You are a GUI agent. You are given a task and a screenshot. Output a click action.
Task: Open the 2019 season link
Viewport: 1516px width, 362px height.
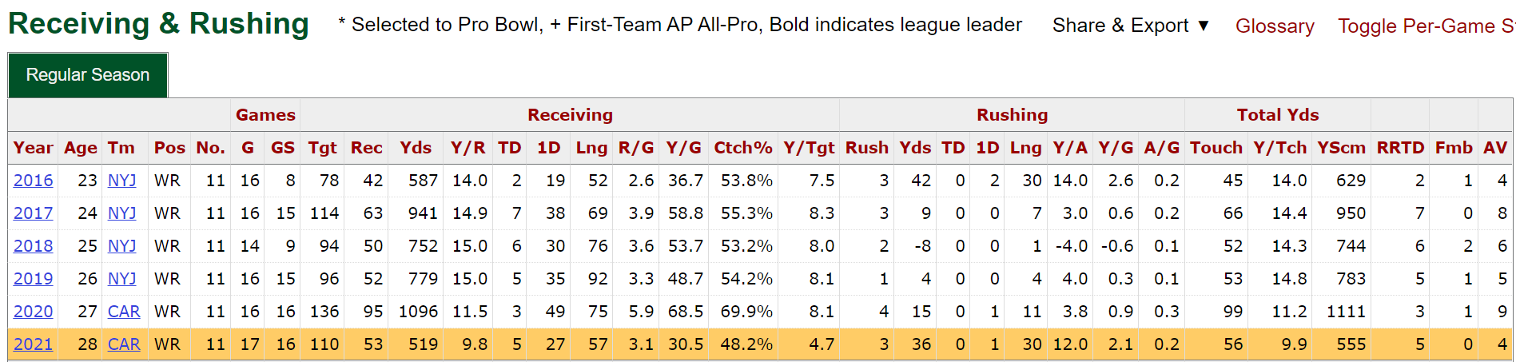coord(34,279)
